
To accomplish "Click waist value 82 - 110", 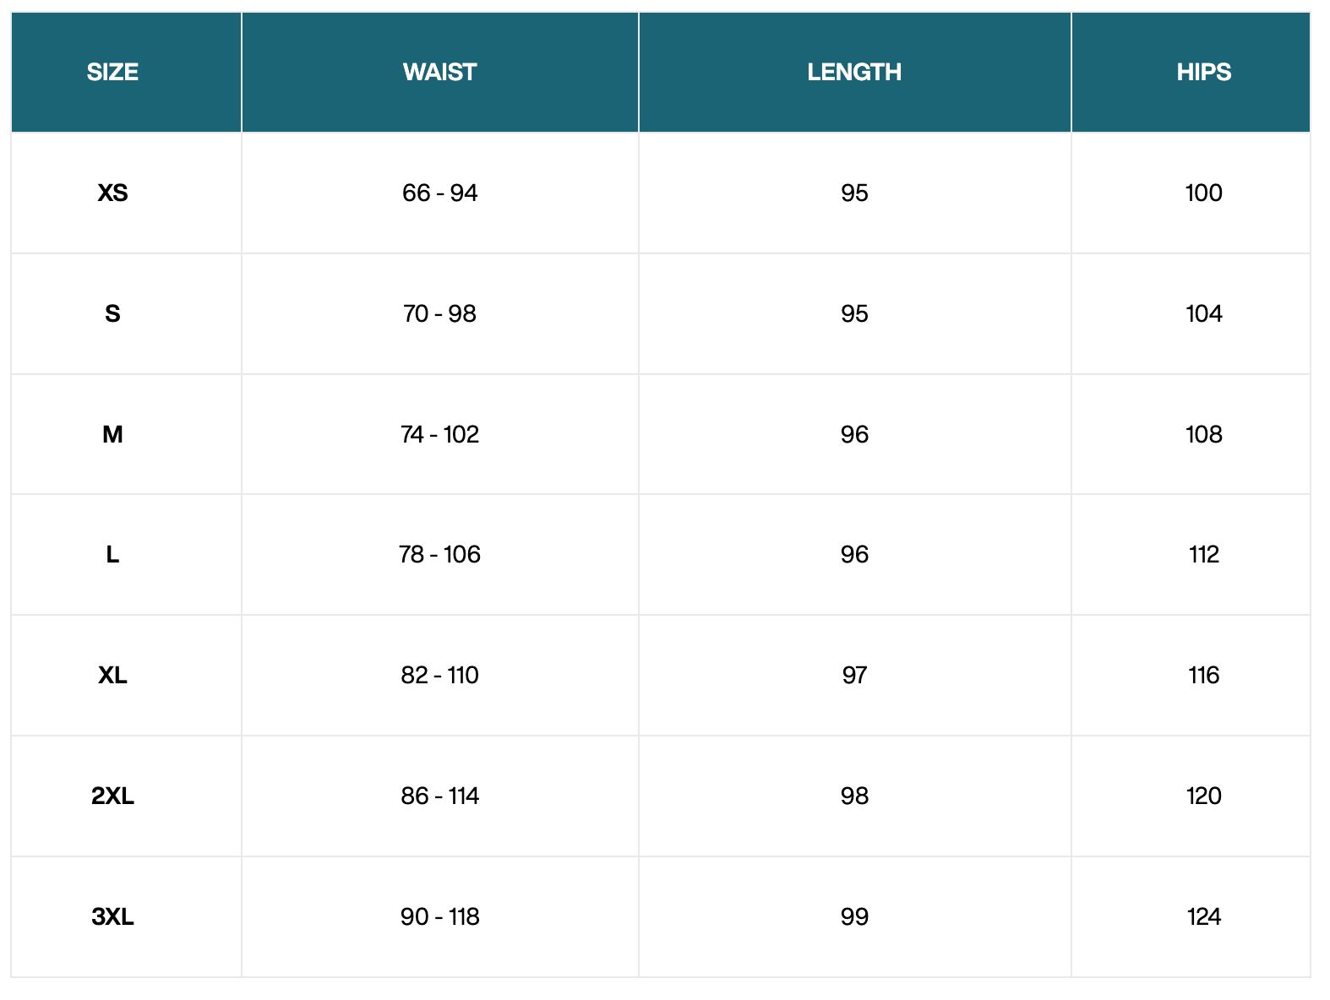I will click(439, 676).
